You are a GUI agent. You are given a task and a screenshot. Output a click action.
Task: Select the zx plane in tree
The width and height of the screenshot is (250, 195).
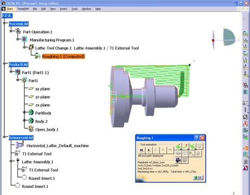coord(43,105)
